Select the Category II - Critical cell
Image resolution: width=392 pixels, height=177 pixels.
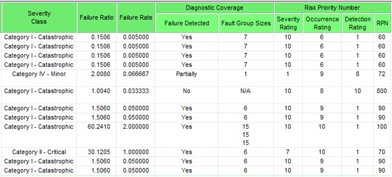tap(39, 152)
